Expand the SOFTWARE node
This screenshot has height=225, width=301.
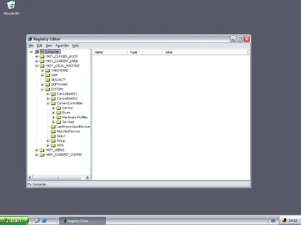click(x=42, y=84)
